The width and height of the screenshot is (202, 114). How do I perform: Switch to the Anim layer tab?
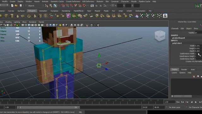pos(193,70)
